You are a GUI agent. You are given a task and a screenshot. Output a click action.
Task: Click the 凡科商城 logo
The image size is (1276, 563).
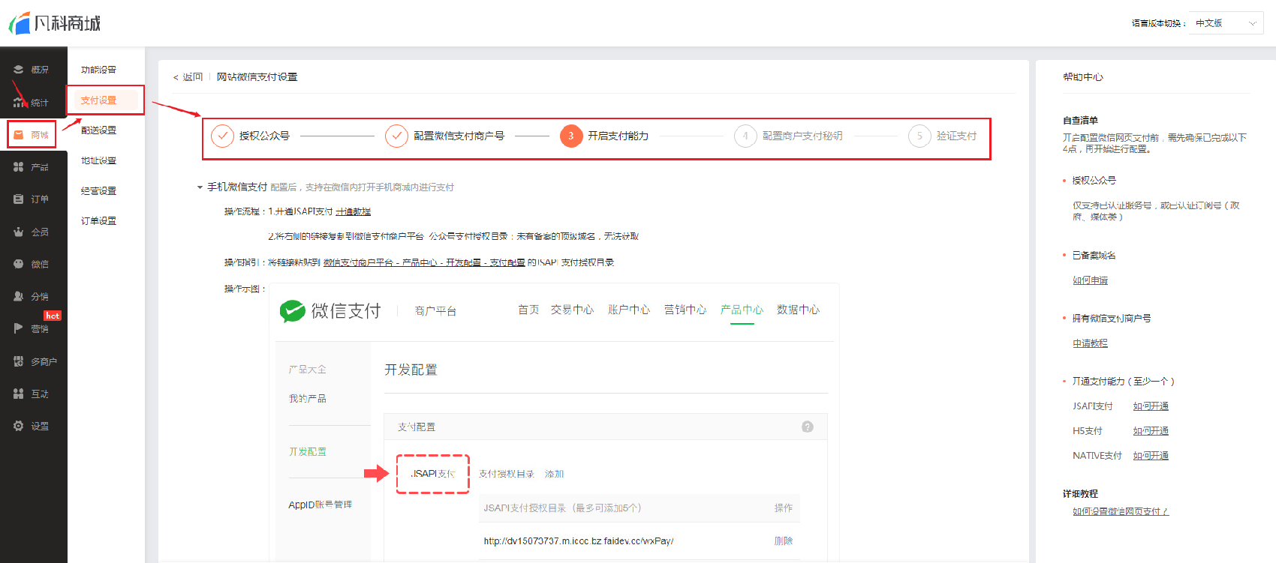pyautogui.click(x=54, y=23)
